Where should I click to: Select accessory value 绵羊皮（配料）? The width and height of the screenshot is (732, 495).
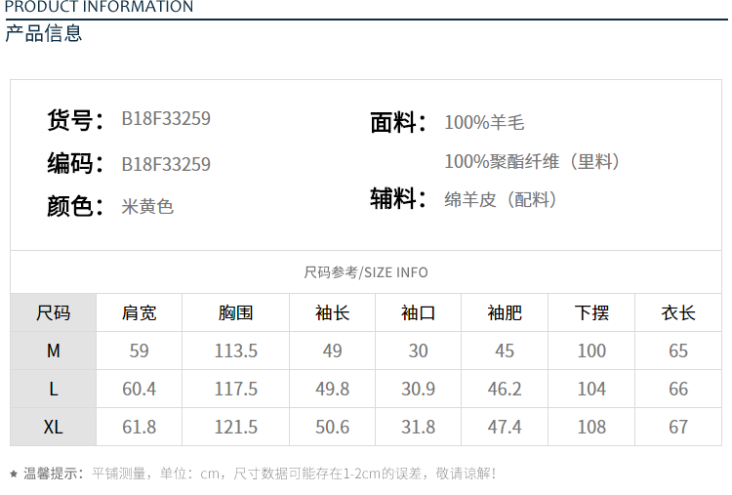pyautogui.click(x=501, y=199)
